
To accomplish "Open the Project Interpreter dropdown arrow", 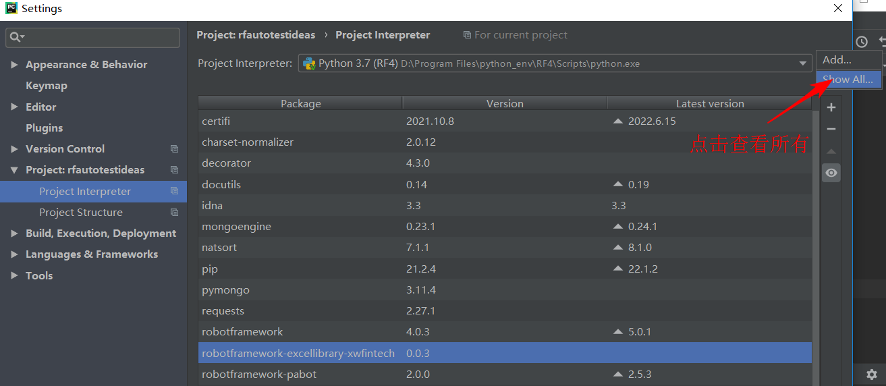I will click(803, 64).
